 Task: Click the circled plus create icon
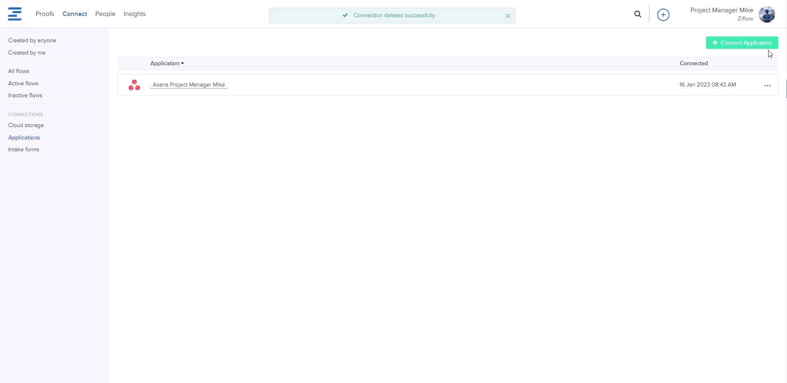(663, 15)
